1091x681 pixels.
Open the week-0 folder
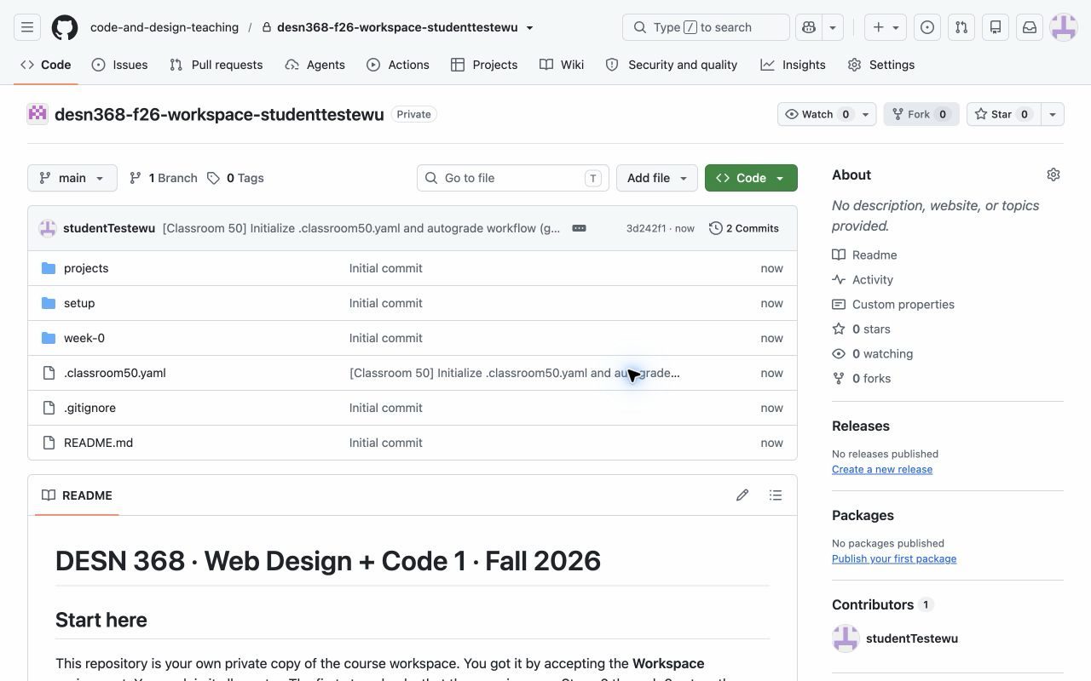tap(84, 338)
